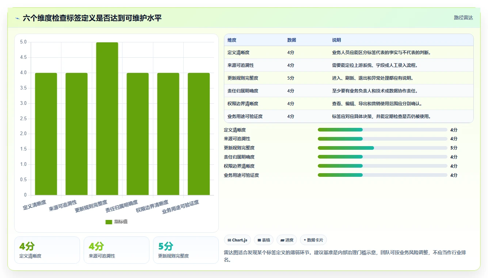488x278 pixels.
Task: Click the 来源可追溯性 bar in the chart
Action: 77,134
